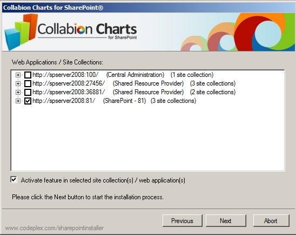Click 'Web Applications / Site Collections:' label
The image size is (296, 235).
tap(57, 62)
